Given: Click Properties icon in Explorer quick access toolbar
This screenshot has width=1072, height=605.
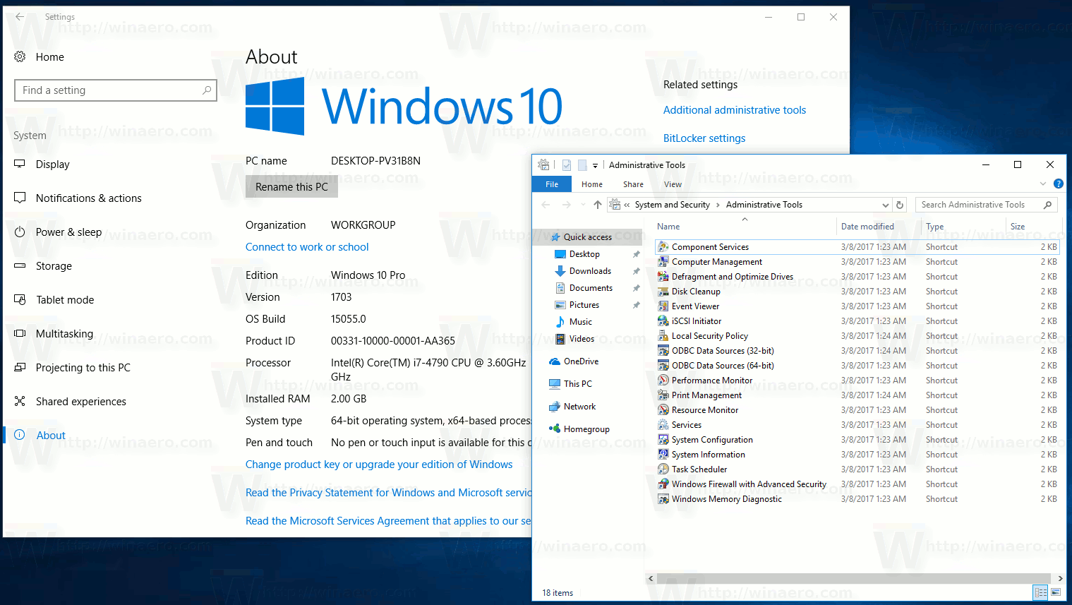Looking at the screenshot, I should (567, 165).
